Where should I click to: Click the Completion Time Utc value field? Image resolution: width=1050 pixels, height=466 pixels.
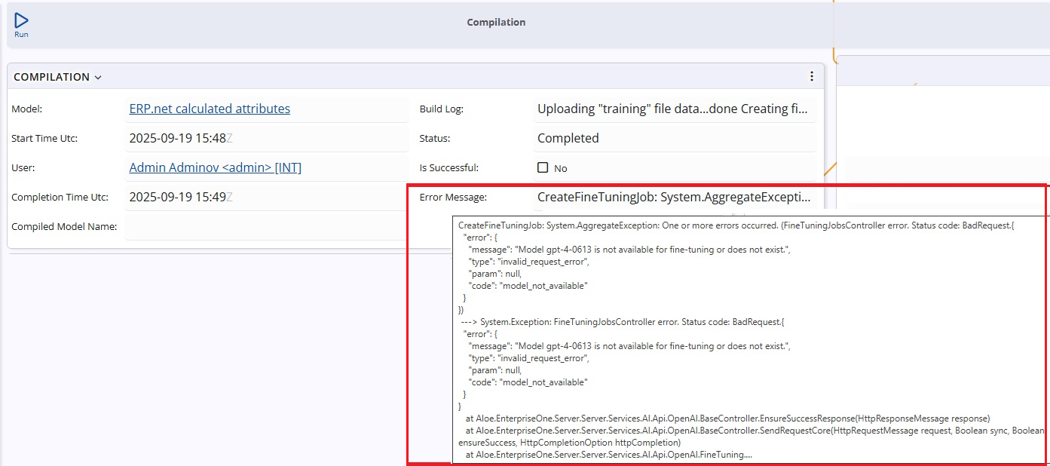(264, 197)
